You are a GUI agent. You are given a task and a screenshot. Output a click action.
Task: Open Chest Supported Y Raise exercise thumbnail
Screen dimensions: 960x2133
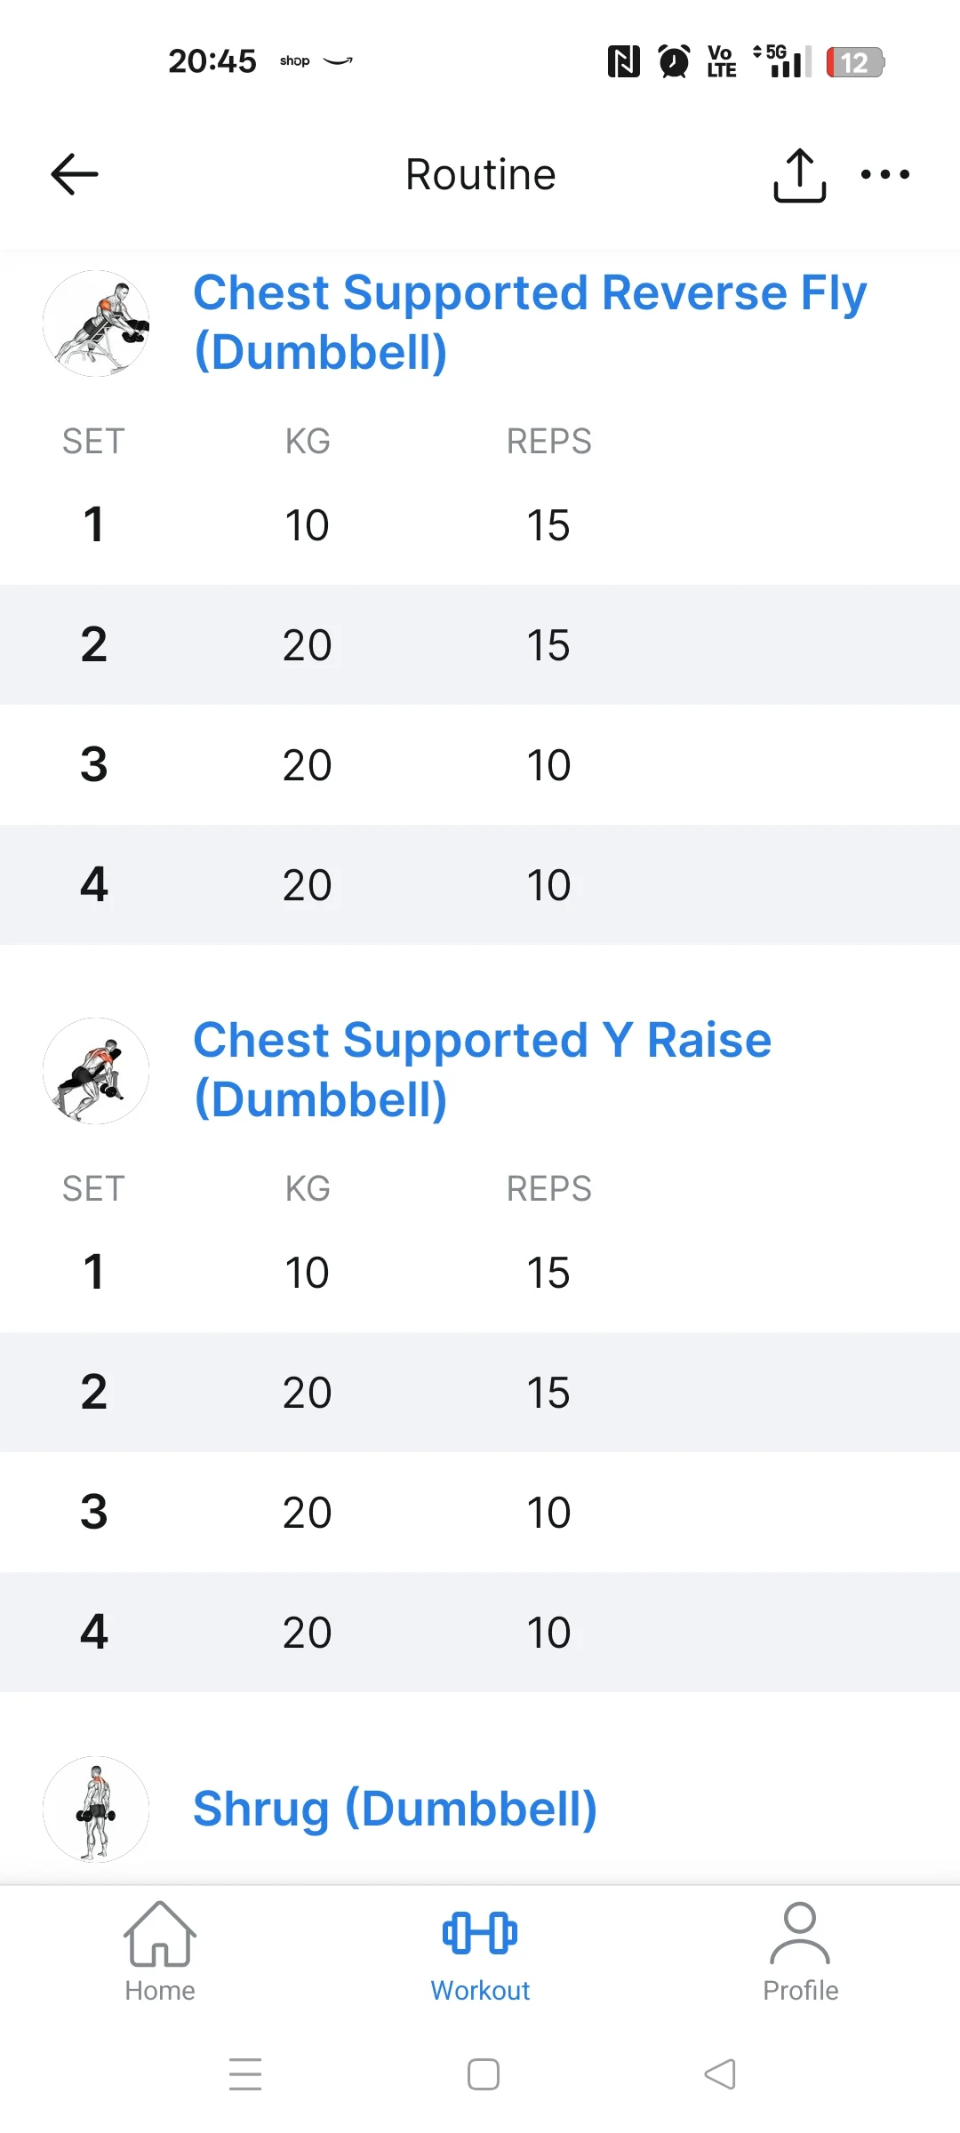pyautogui.click(x=96, y=1071)
